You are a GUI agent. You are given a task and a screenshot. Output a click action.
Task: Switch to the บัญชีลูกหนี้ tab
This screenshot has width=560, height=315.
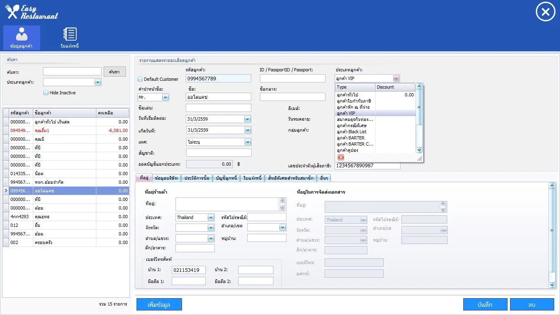point(226,178)
